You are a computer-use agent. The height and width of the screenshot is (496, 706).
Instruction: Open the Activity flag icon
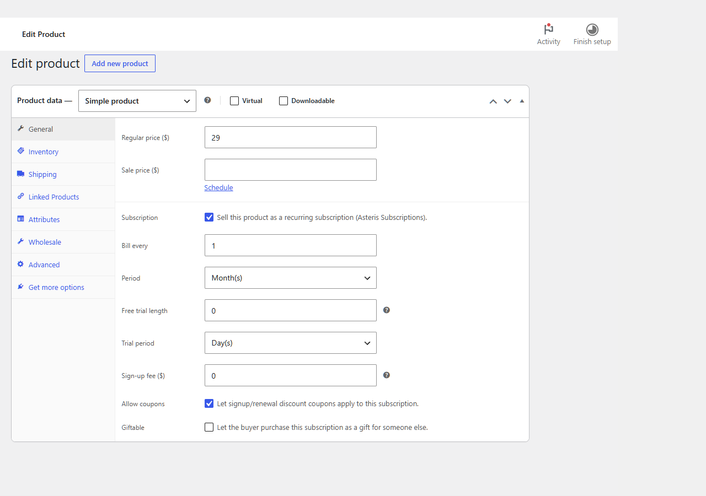click(548, 29)
